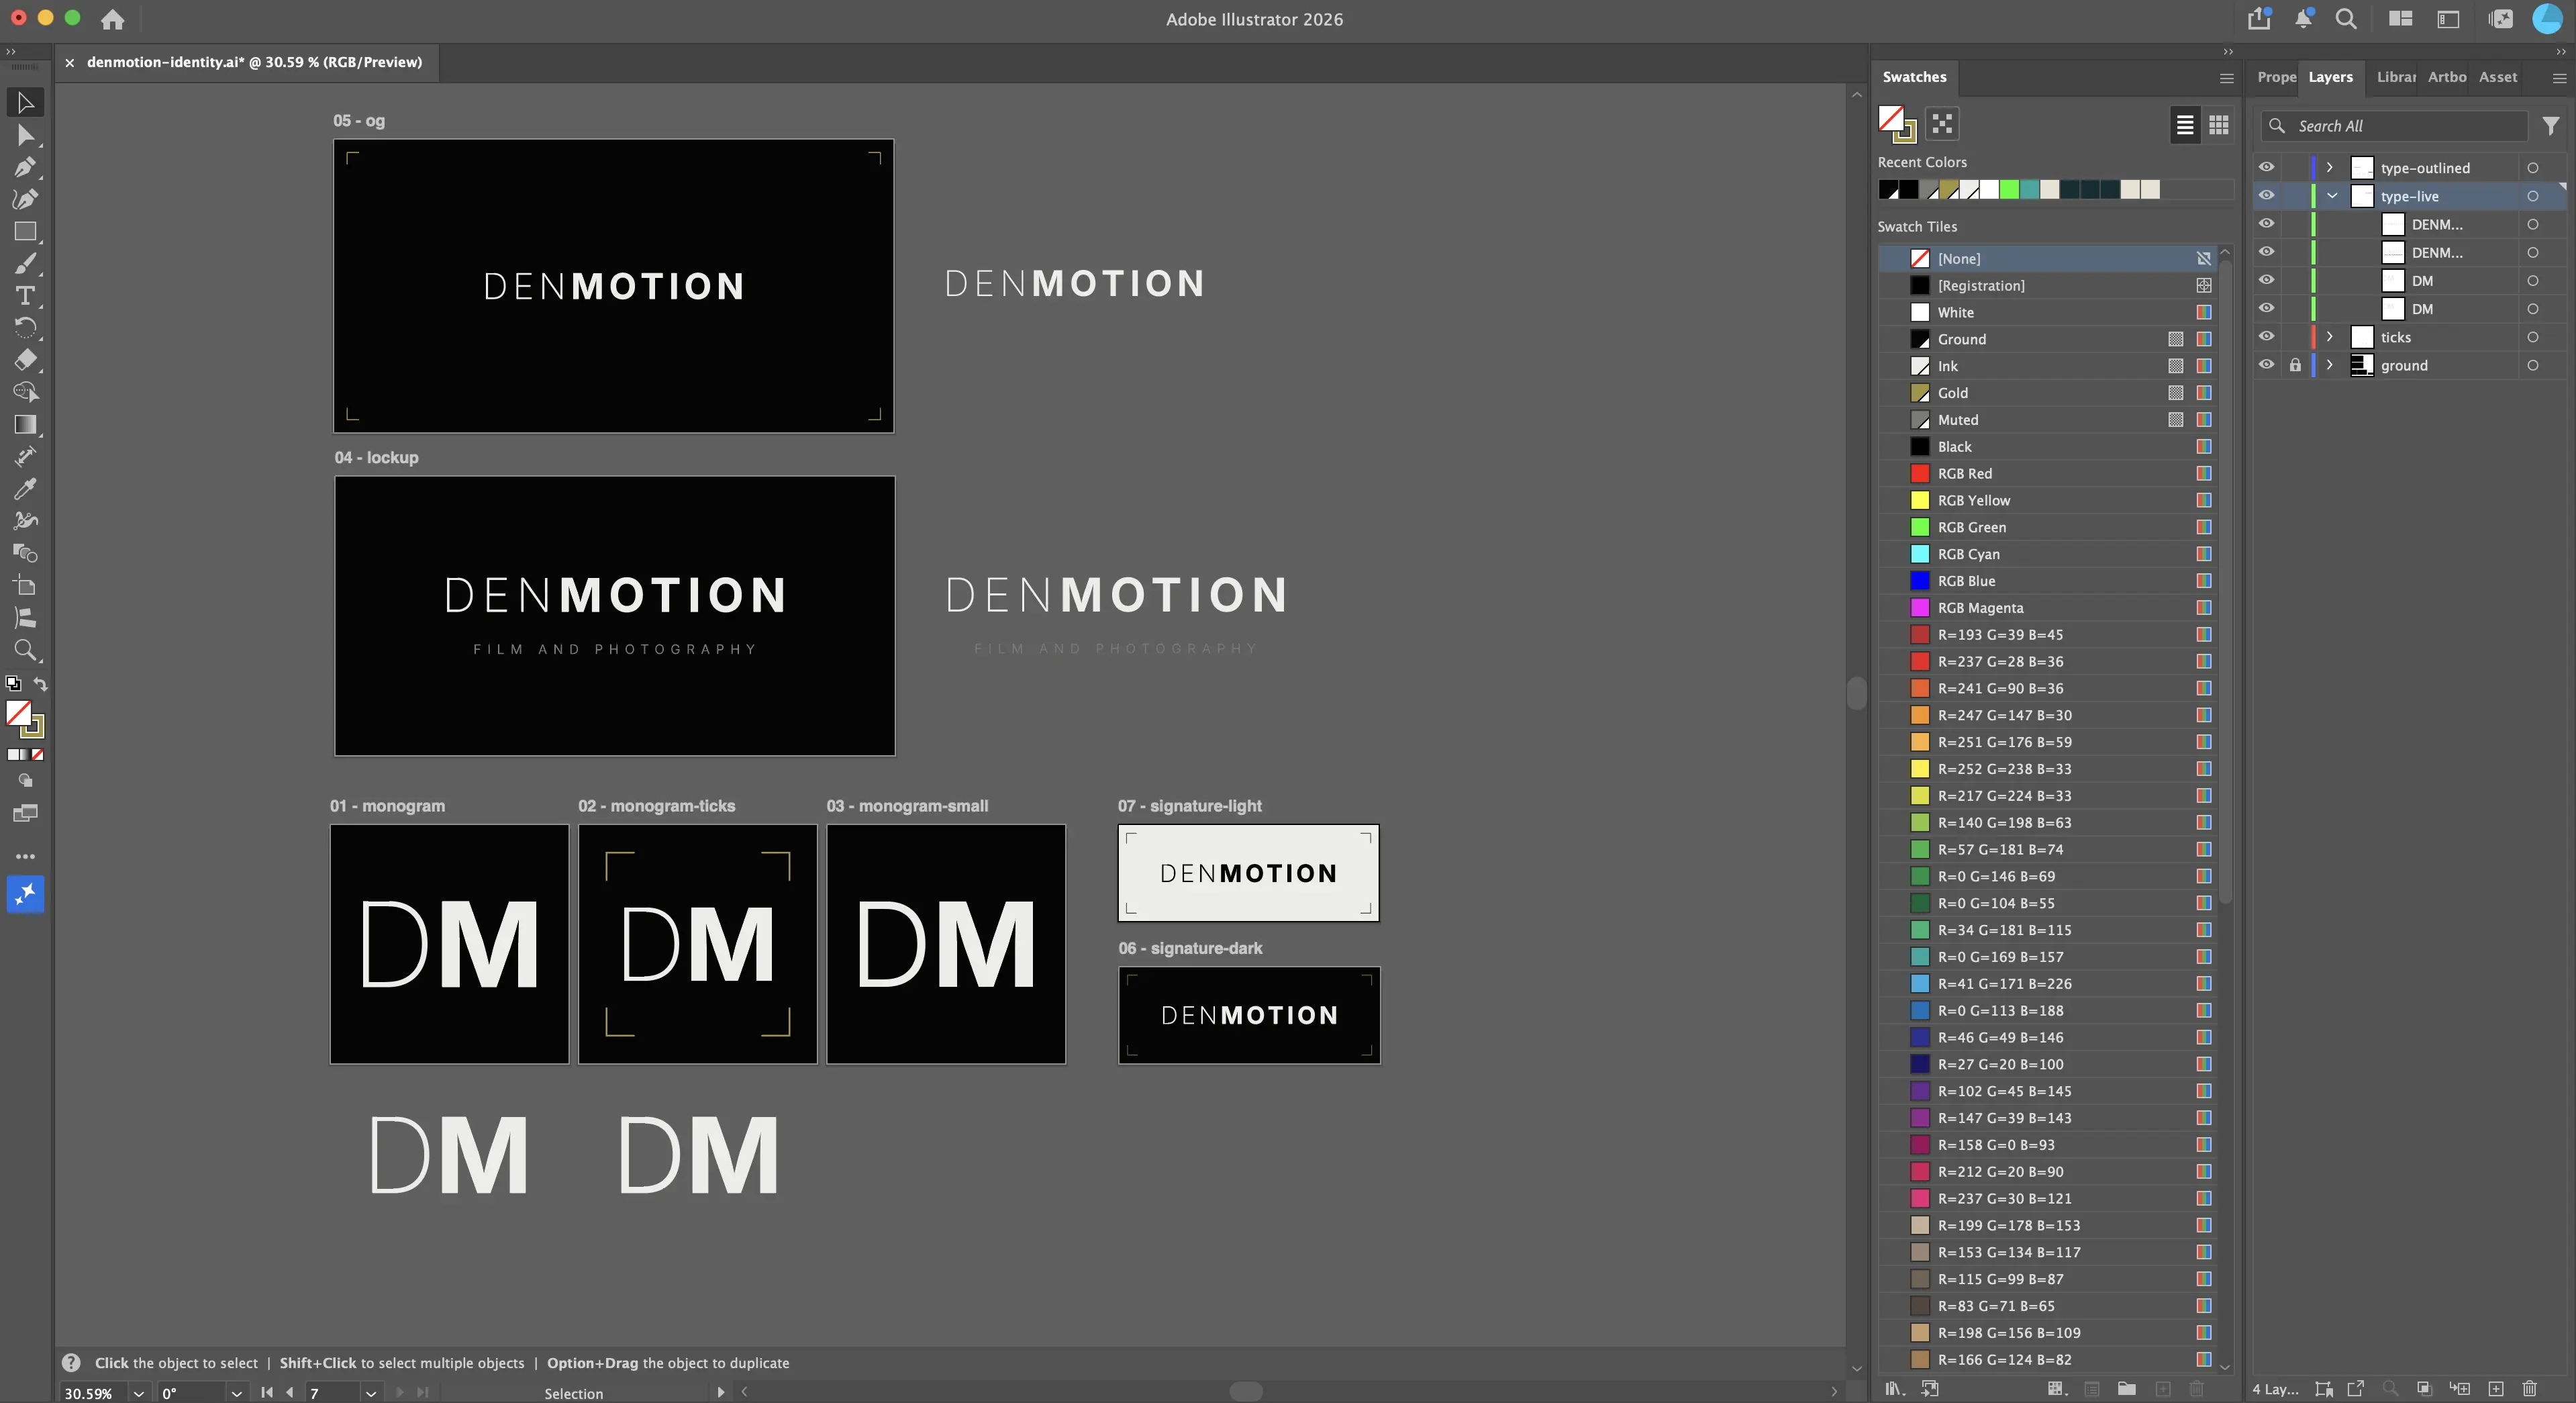Select the Direct Selection tool
This screenshot has width=2576, height=1403.
[25, 135]
